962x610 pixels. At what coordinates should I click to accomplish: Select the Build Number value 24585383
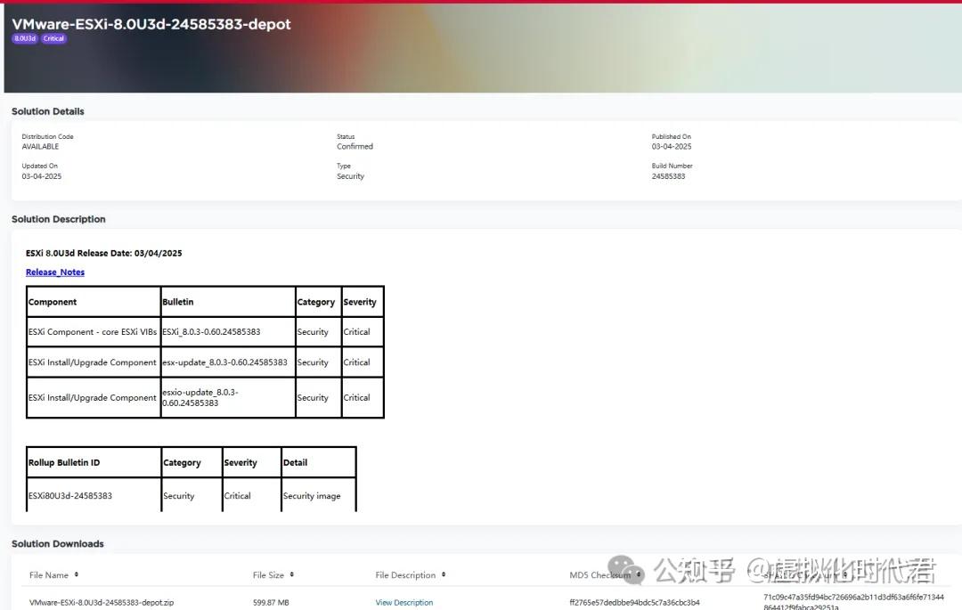[668, 176]
